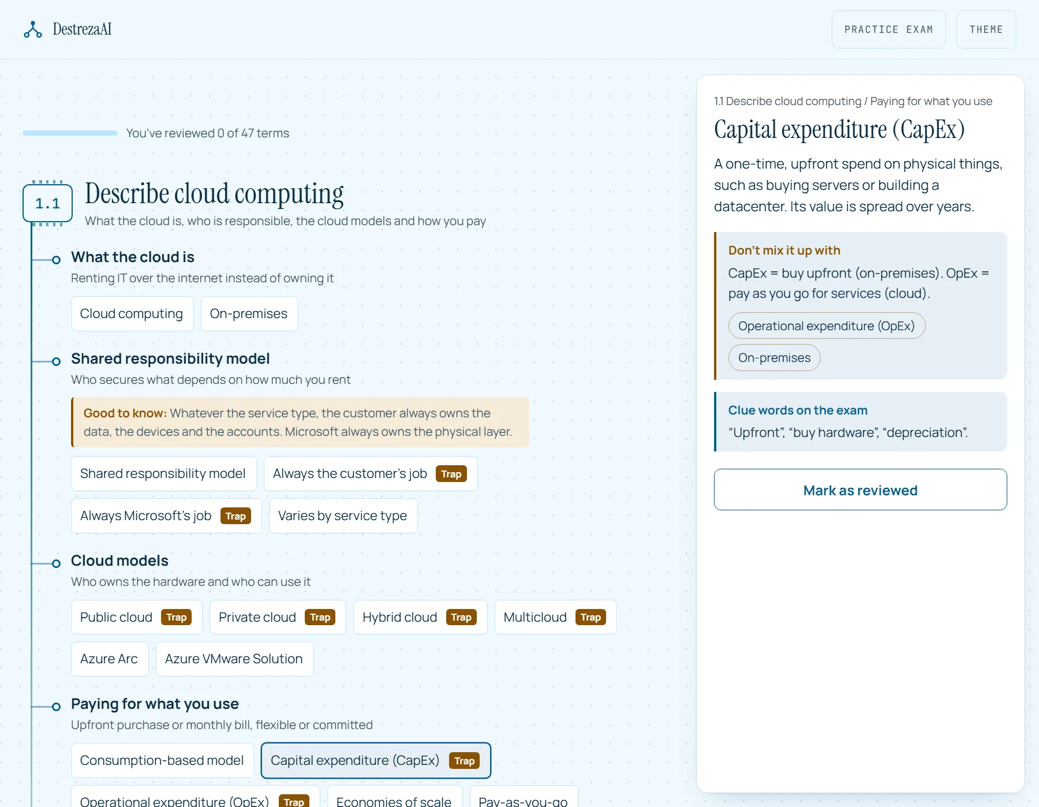Image resolution: width=1039 pixels, height=807 pixels.
Task: Open the Public cloud term
Action: [136, 617]
